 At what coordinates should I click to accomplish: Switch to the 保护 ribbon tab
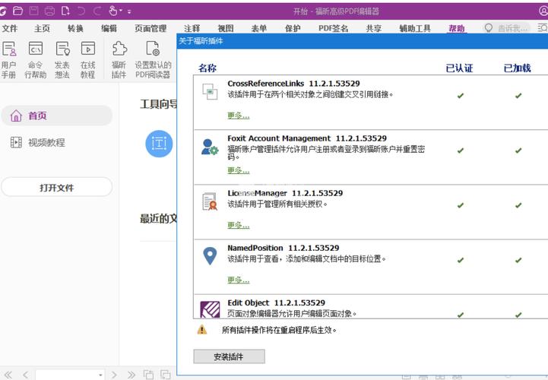click(293, 29)
